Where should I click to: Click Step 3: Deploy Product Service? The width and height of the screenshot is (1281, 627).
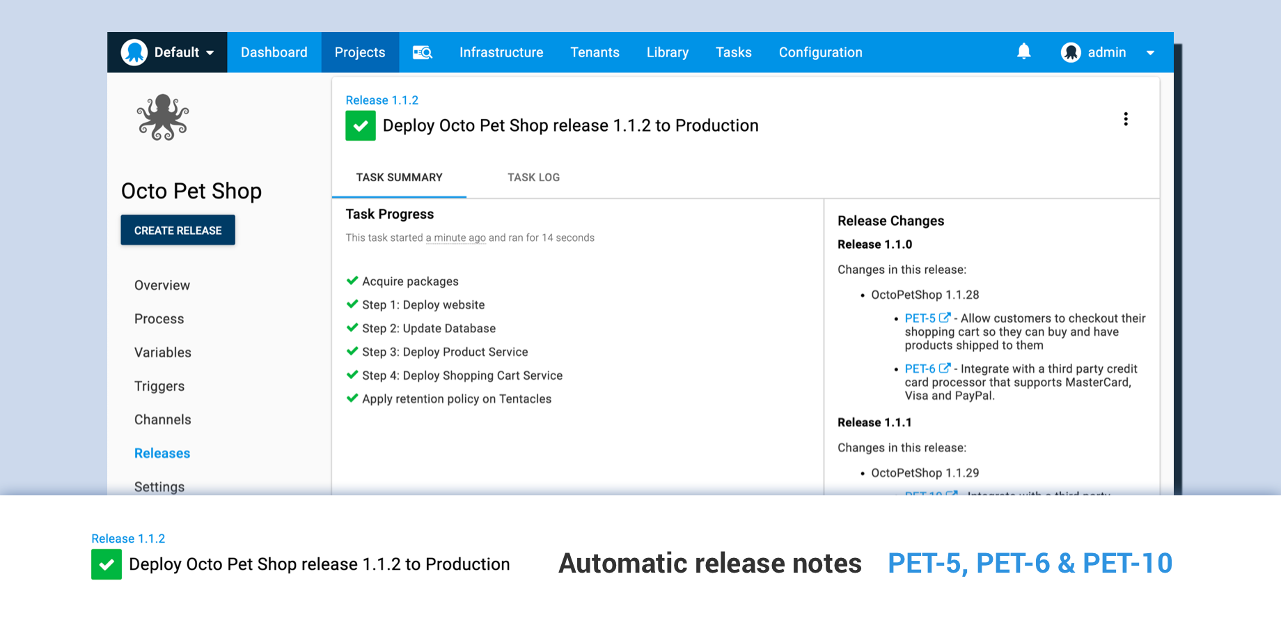445,353
